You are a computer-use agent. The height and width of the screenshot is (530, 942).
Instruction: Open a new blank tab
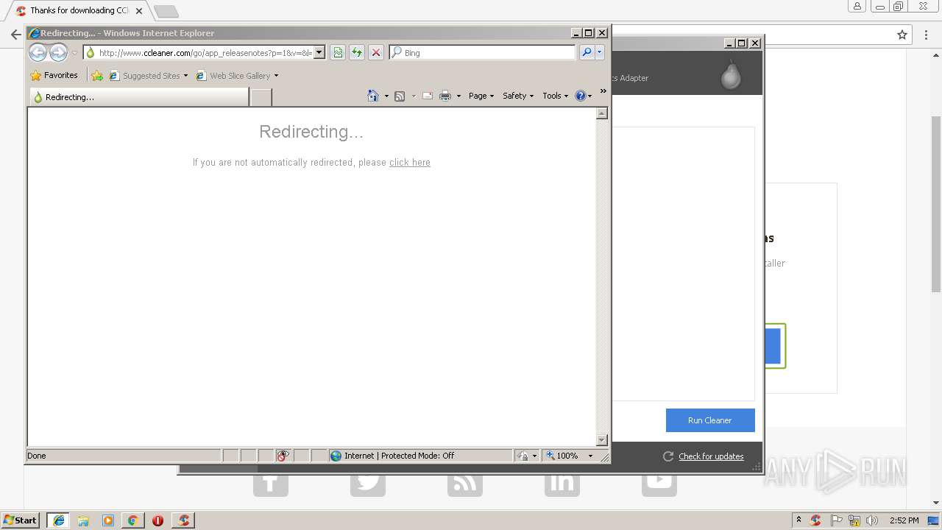[261, 96]
